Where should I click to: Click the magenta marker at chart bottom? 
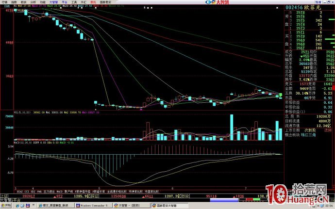tap(141, 110)
